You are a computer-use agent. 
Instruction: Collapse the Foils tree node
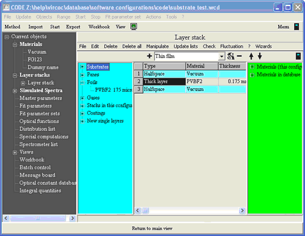[83, 83]
